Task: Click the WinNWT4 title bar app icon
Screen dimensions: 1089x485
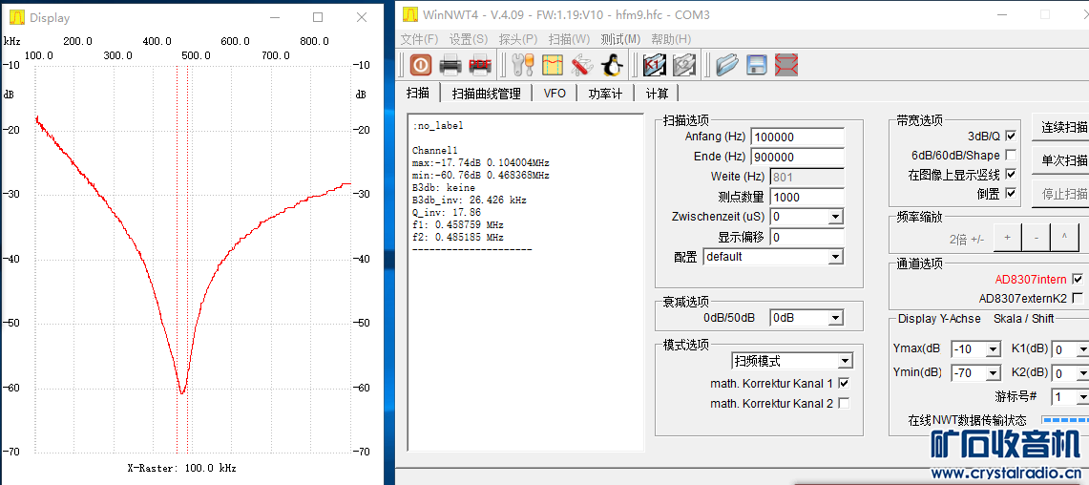Action: [x=411, y=14]
